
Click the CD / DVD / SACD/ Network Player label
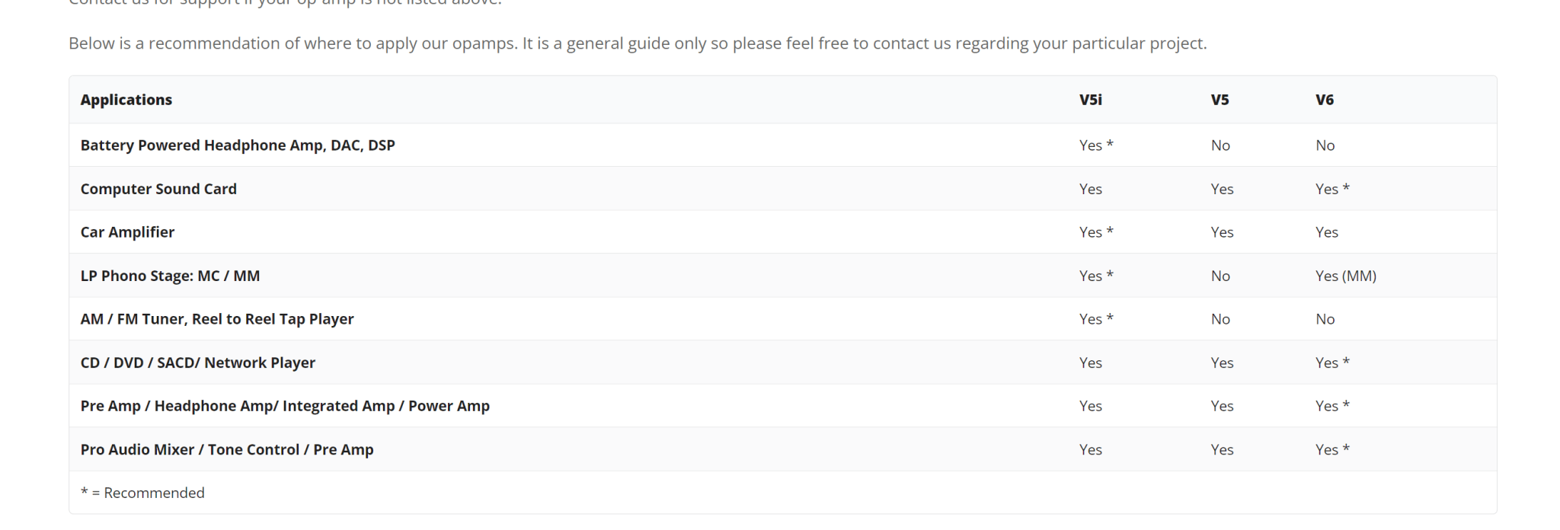pyautogui.click(x=198, y=362)
